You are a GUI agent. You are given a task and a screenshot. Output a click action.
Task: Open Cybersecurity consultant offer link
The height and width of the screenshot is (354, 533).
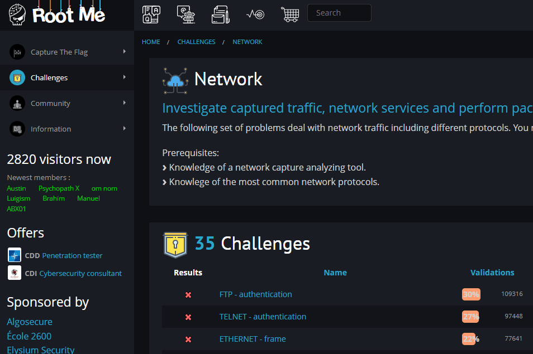(x=80, y=273)
